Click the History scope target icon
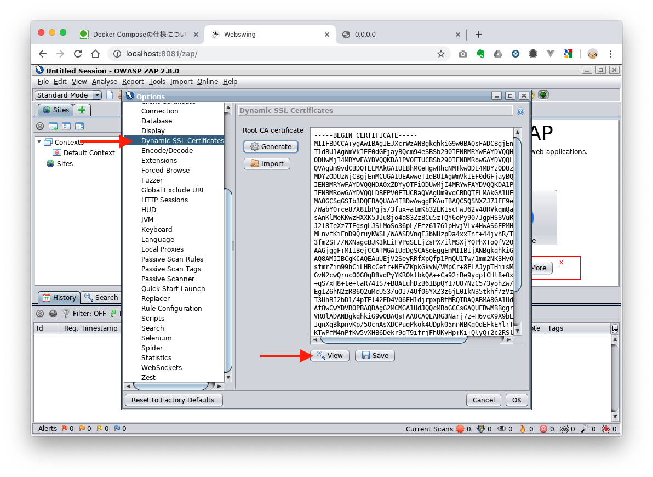Screen dimensions: 653x477 (40, 314)
